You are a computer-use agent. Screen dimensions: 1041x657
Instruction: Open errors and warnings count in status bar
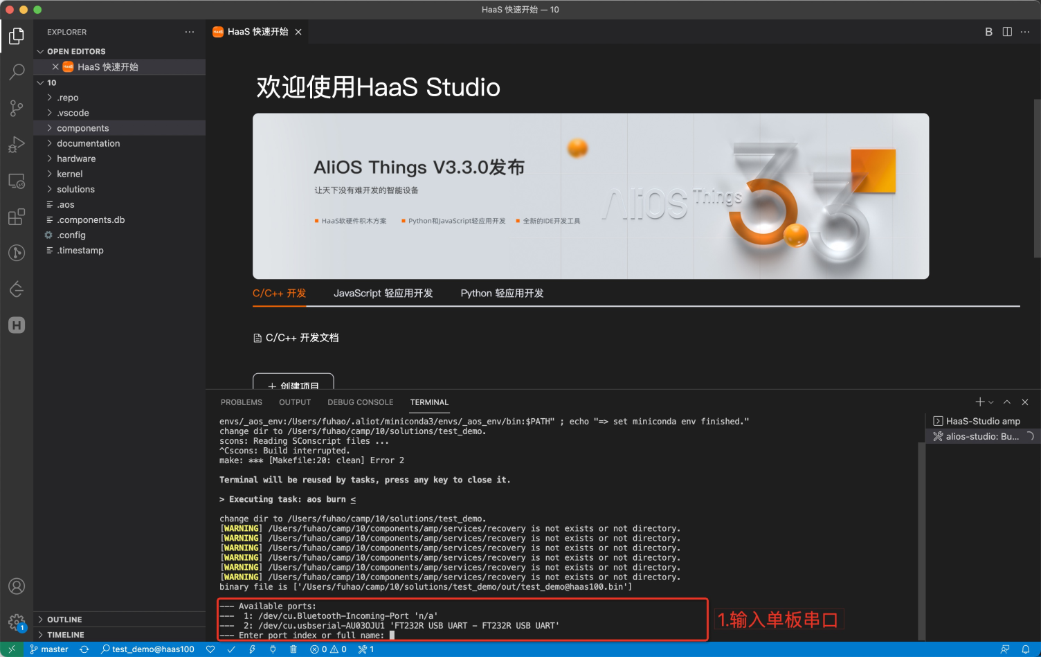point(329,649)
